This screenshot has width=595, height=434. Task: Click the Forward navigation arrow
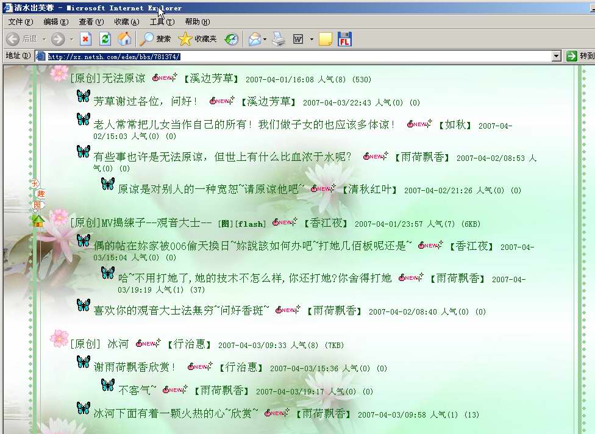58,38
